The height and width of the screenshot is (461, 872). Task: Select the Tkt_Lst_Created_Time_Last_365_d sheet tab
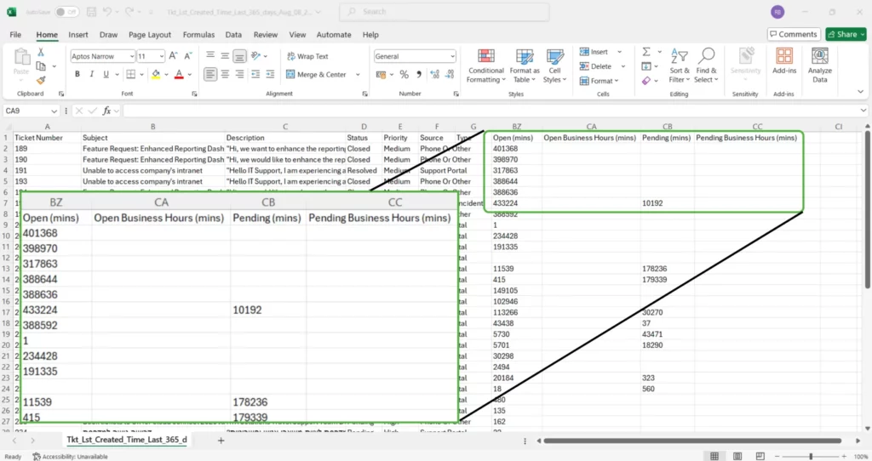coord(127,440)
